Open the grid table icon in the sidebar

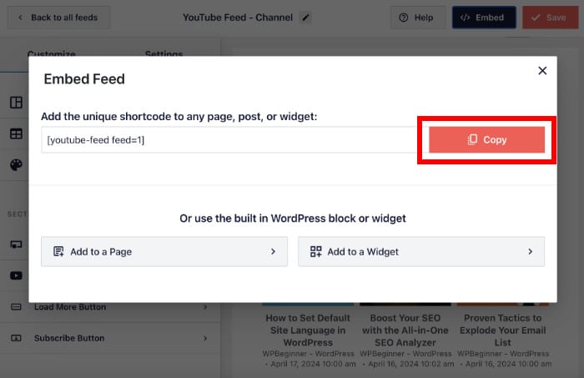pyautogui.click(x=16, y=134)
